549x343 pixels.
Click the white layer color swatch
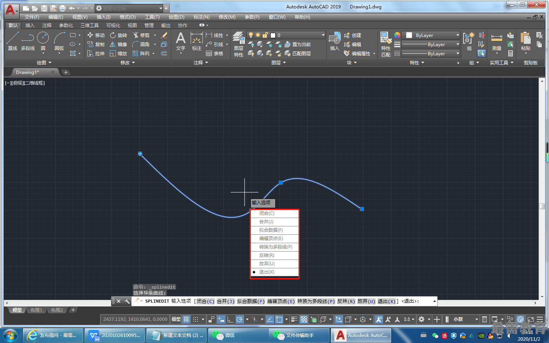[273, 35]
